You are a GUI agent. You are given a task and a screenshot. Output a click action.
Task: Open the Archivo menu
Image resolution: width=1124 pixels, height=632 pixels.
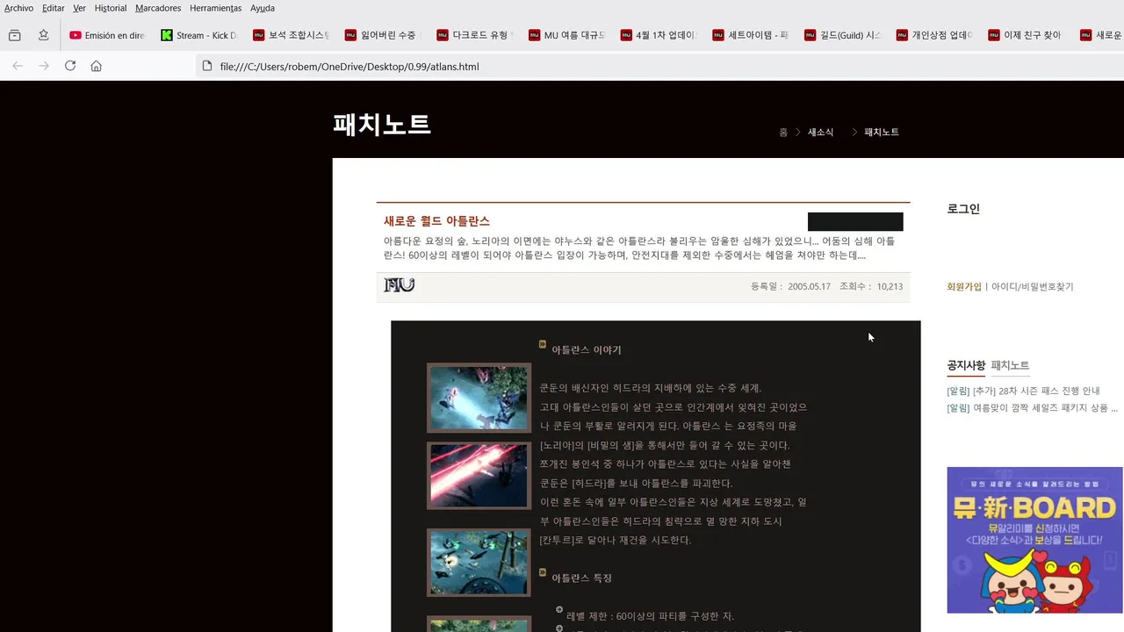pos(18,8)
